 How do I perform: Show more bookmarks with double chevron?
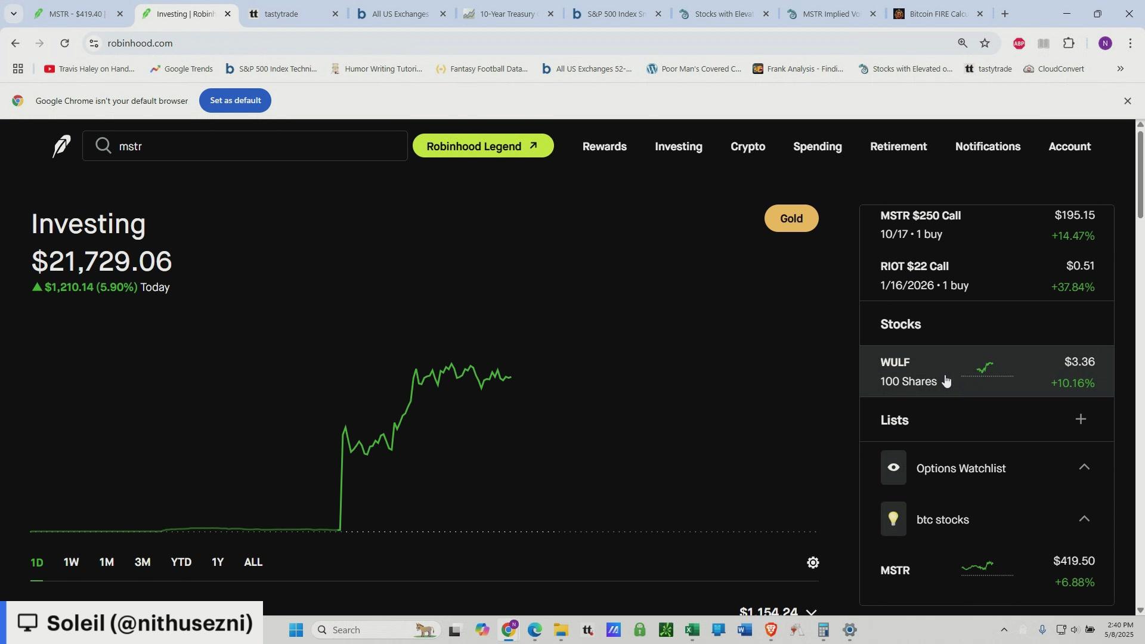coord(1120,69)
